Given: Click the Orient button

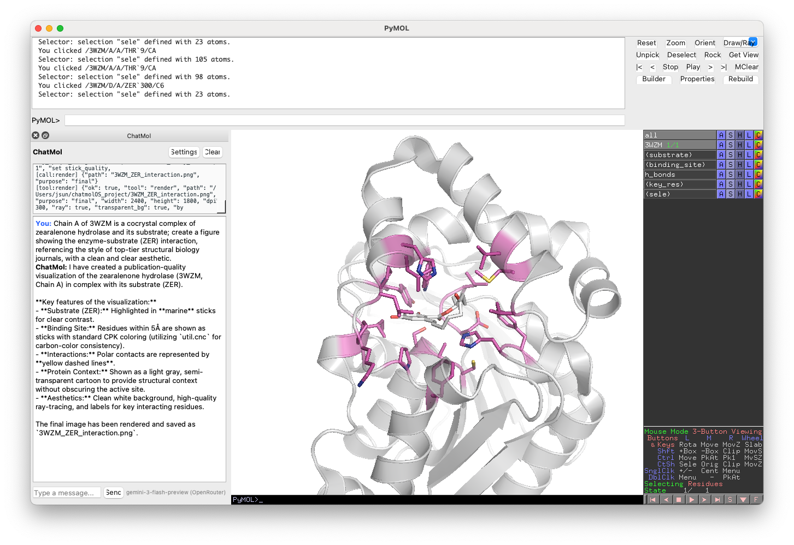Looking at the screenshot, I should coord(704,43).
